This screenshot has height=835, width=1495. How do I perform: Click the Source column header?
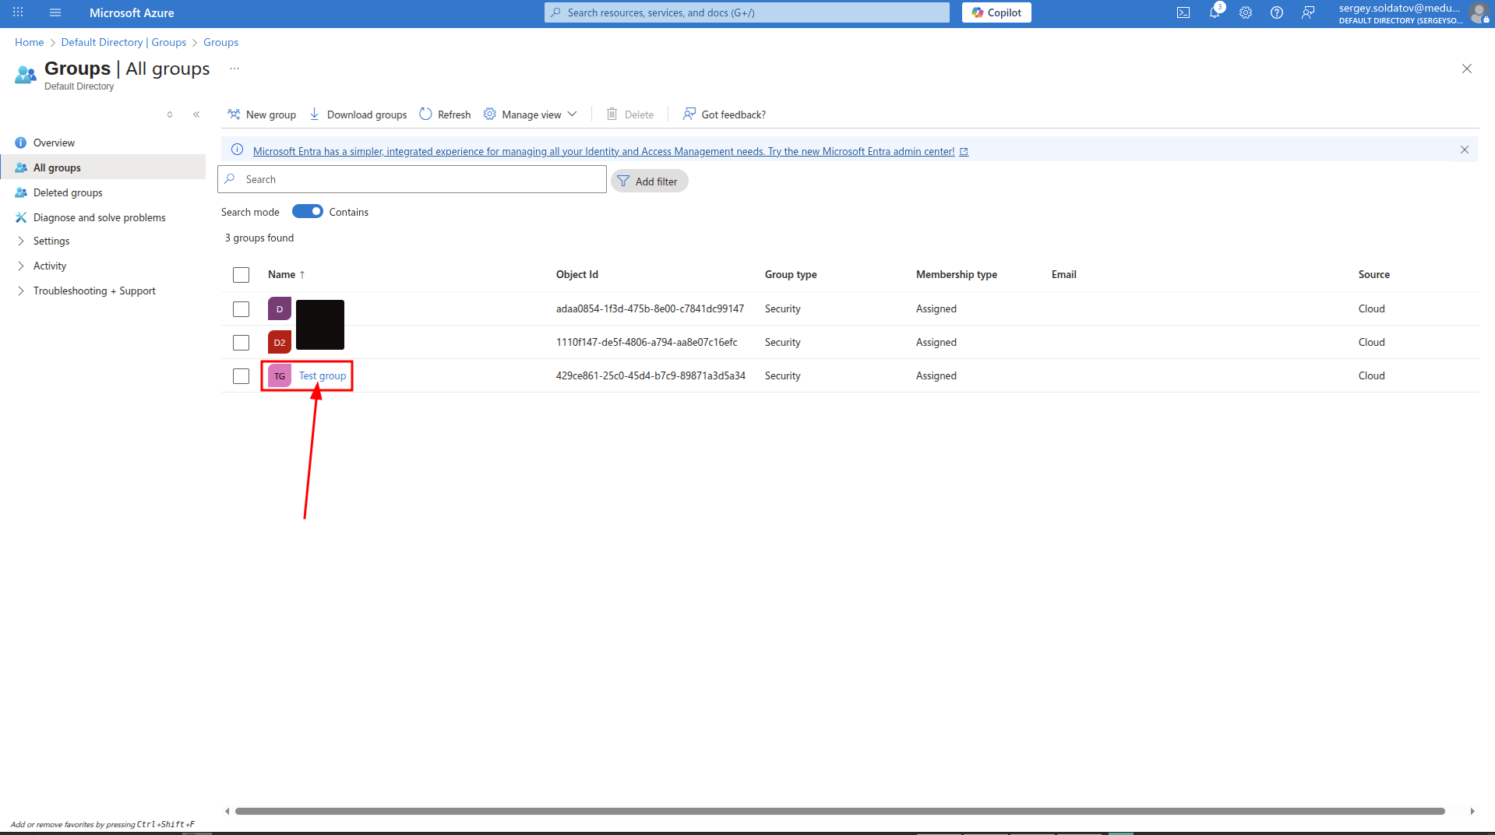click(1374, 275)
